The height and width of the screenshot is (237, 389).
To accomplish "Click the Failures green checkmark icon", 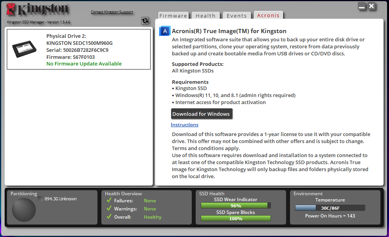I will coord(109,200).
